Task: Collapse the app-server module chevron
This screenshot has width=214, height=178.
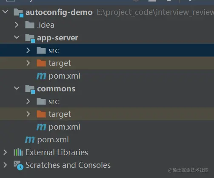Action: [x=17, y=37]
